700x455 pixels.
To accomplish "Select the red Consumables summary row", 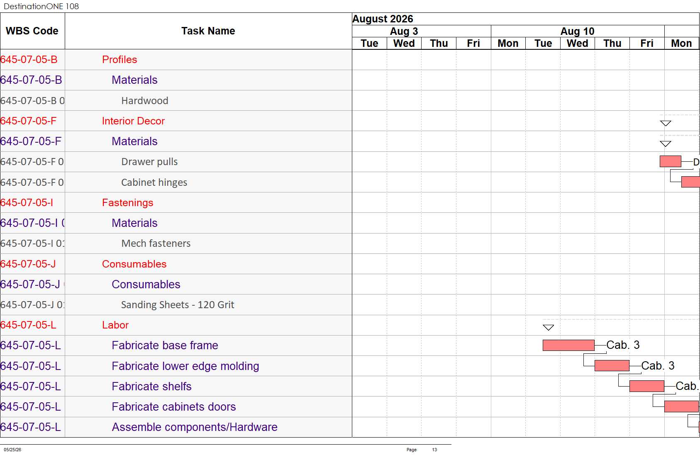I will point(176,264).
